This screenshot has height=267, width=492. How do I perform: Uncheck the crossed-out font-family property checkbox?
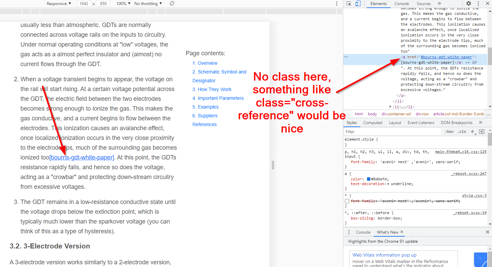(347, 201)
